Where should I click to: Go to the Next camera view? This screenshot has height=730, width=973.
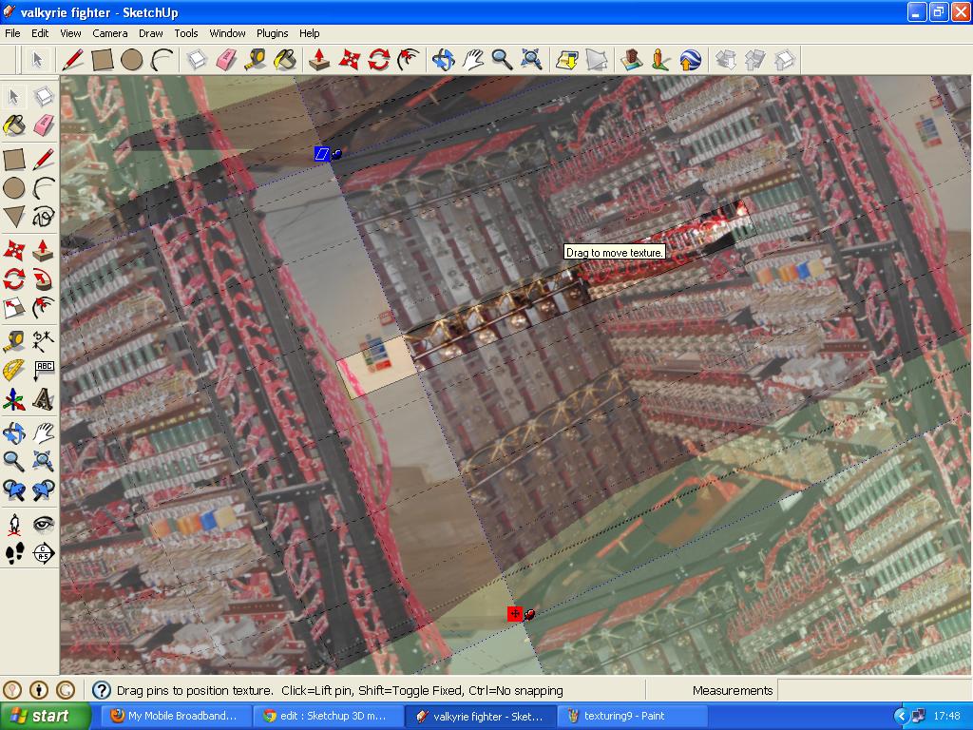tap(44, 490)
